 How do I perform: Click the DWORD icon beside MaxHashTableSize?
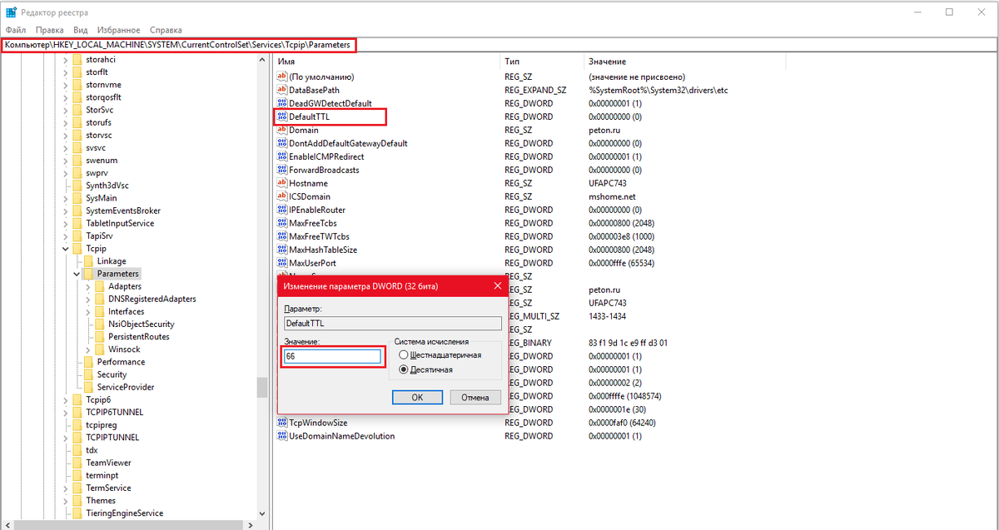[x=281, y=250]
